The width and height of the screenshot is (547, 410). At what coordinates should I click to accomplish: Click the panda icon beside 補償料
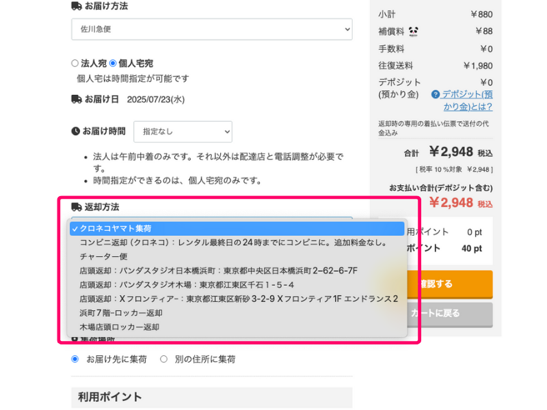click(x=414, y=31)
